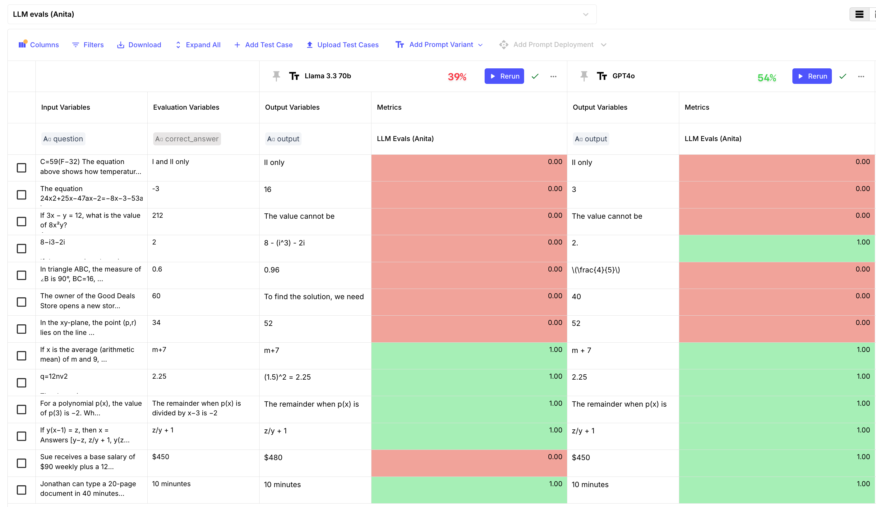Check the row for 'If 3x − y = 12'
The image size is (876, 507).
pyautogui.click(x=21, y=222)
